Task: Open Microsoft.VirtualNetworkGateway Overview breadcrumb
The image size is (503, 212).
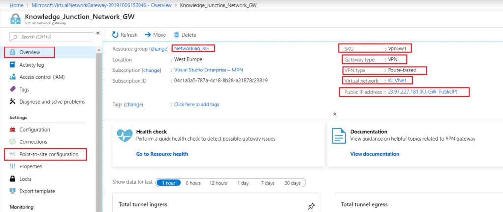Action: tap(102, 5)
